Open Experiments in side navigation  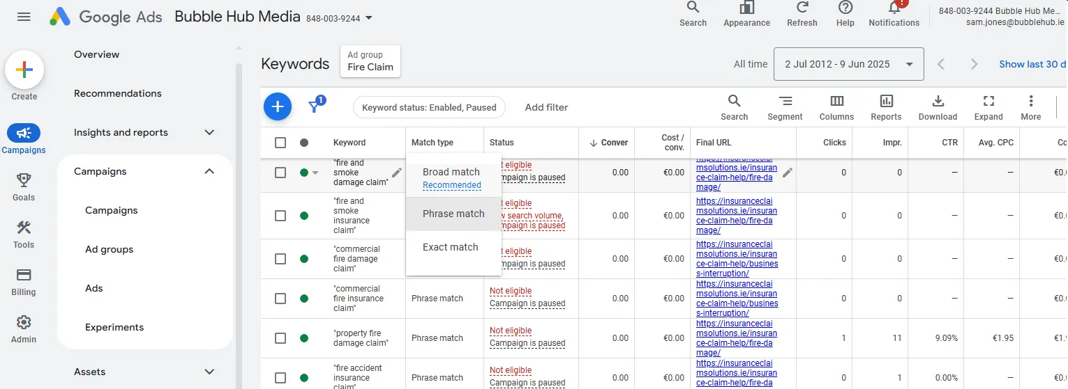coord(114,327)
